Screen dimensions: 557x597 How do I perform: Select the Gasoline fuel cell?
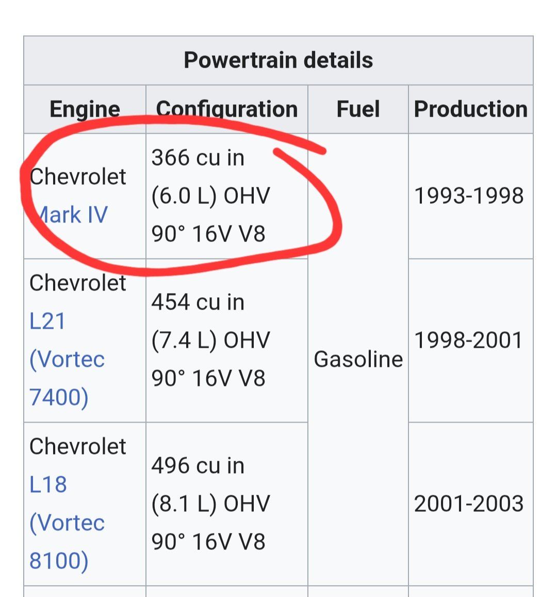(358, 359)
